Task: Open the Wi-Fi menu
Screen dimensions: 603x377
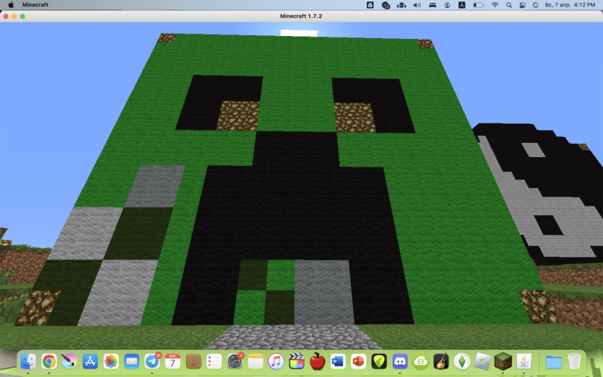Action: pyautogui.click(x=495, y=4)
